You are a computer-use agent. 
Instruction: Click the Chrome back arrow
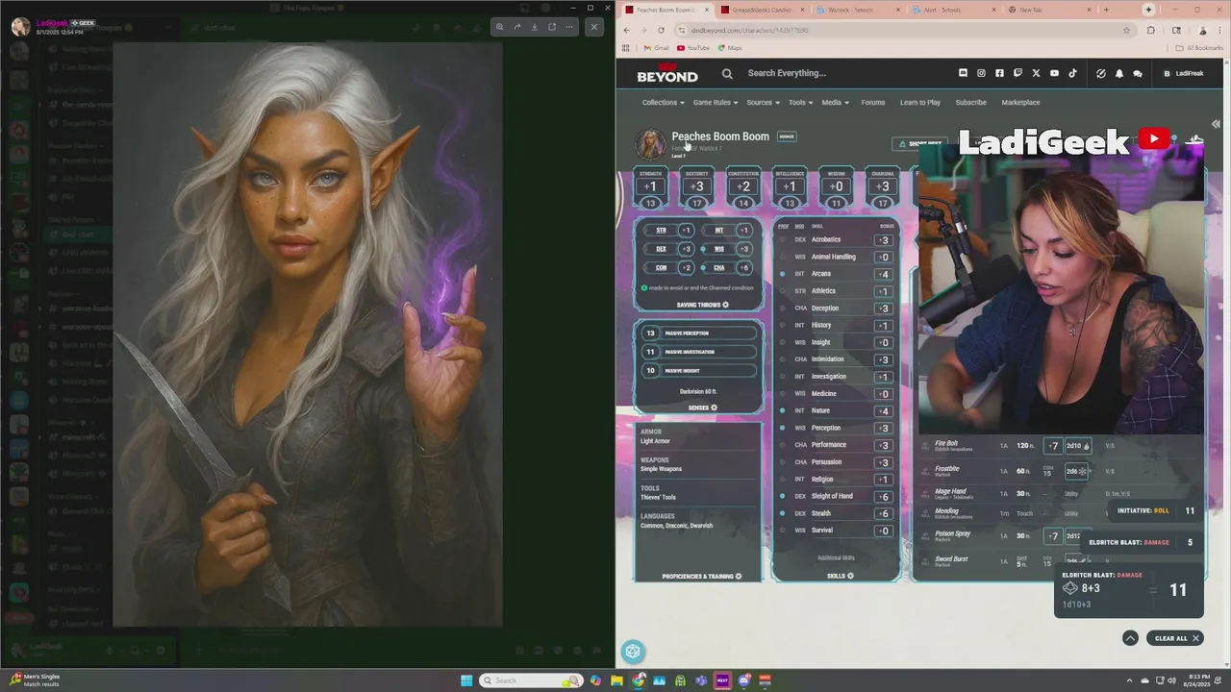click(627, 30)
